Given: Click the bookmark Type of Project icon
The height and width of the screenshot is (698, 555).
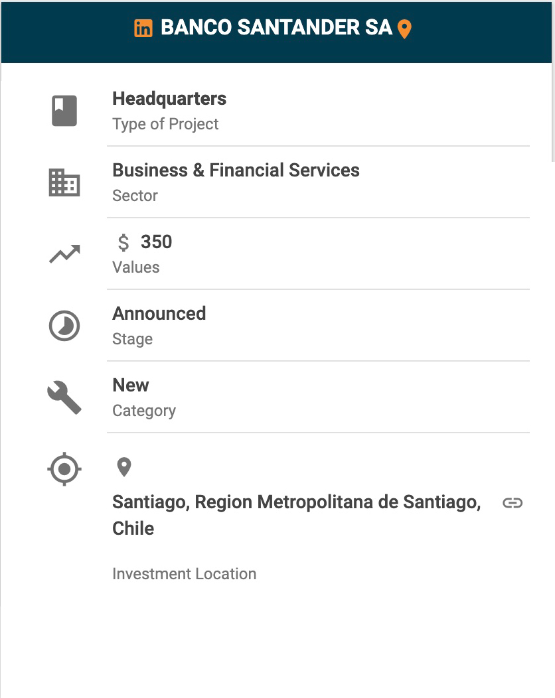Looking at the screenshot, I should click(x=64, y=111).
